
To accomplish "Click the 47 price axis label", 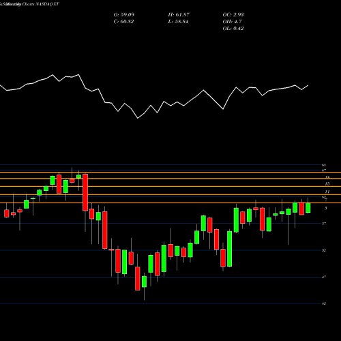I will [324, 277].
